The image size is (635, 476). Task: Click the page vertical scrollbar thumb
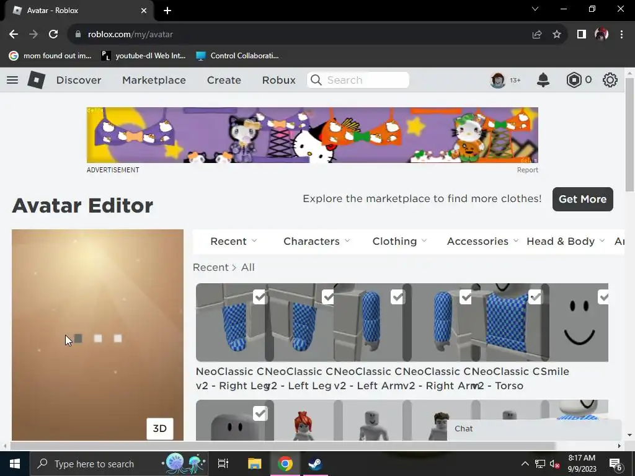[x=629, y=134]
